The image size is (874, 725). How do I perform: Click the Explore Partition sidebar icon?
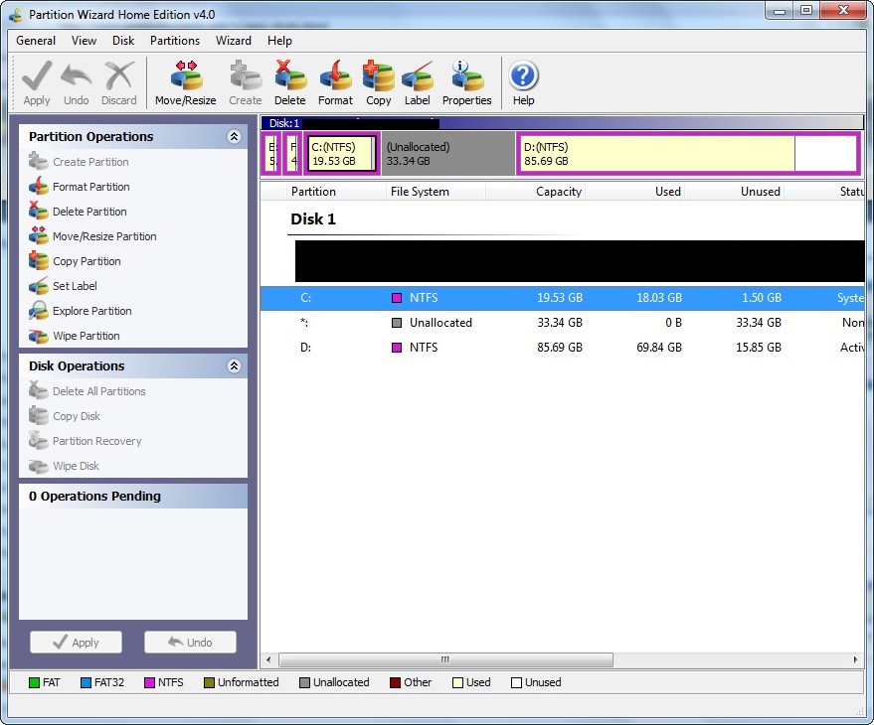point(39,311)
